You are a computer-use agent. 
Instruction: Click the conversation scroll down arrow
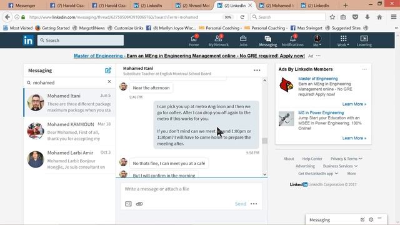point(264,174)
